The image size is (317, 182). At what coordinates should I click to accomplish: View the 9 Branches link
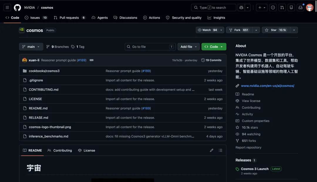(58, 47)
